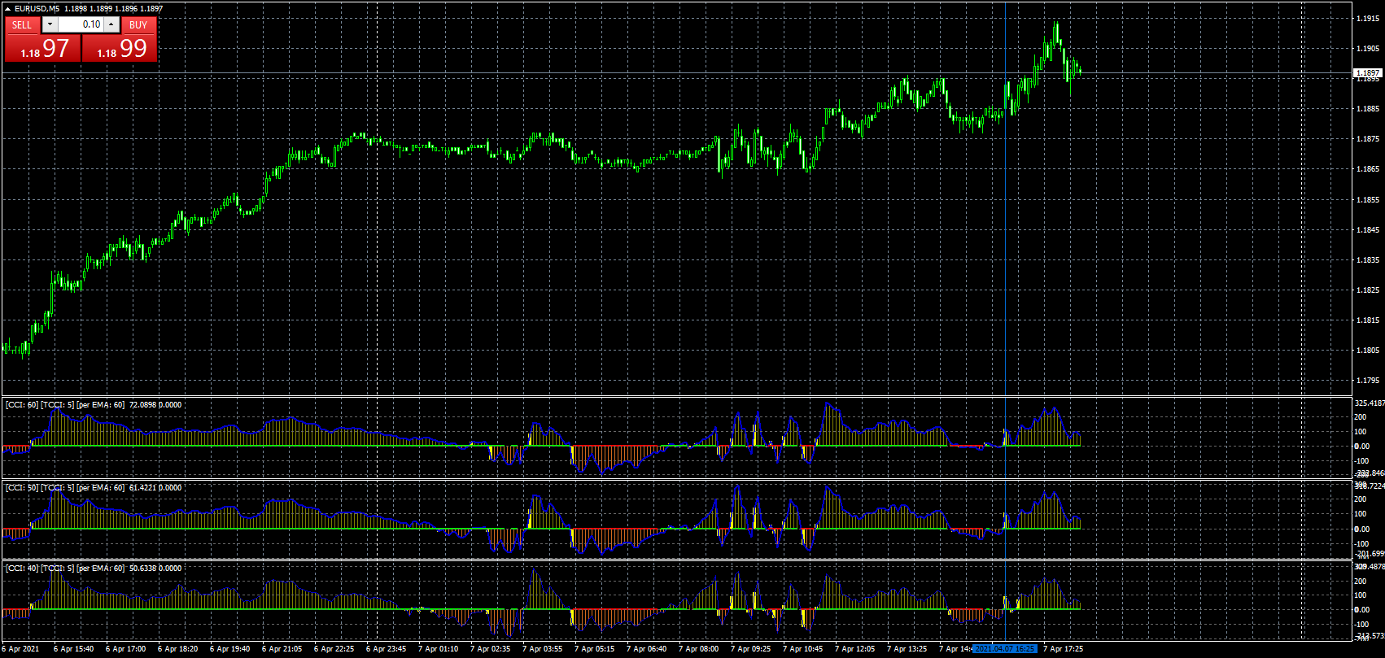Click the 325.4187 indicator scale value
Image resolution: width=1385 pixels, height=658 pixels.
pyautogui.click(x=1369, y=403)
